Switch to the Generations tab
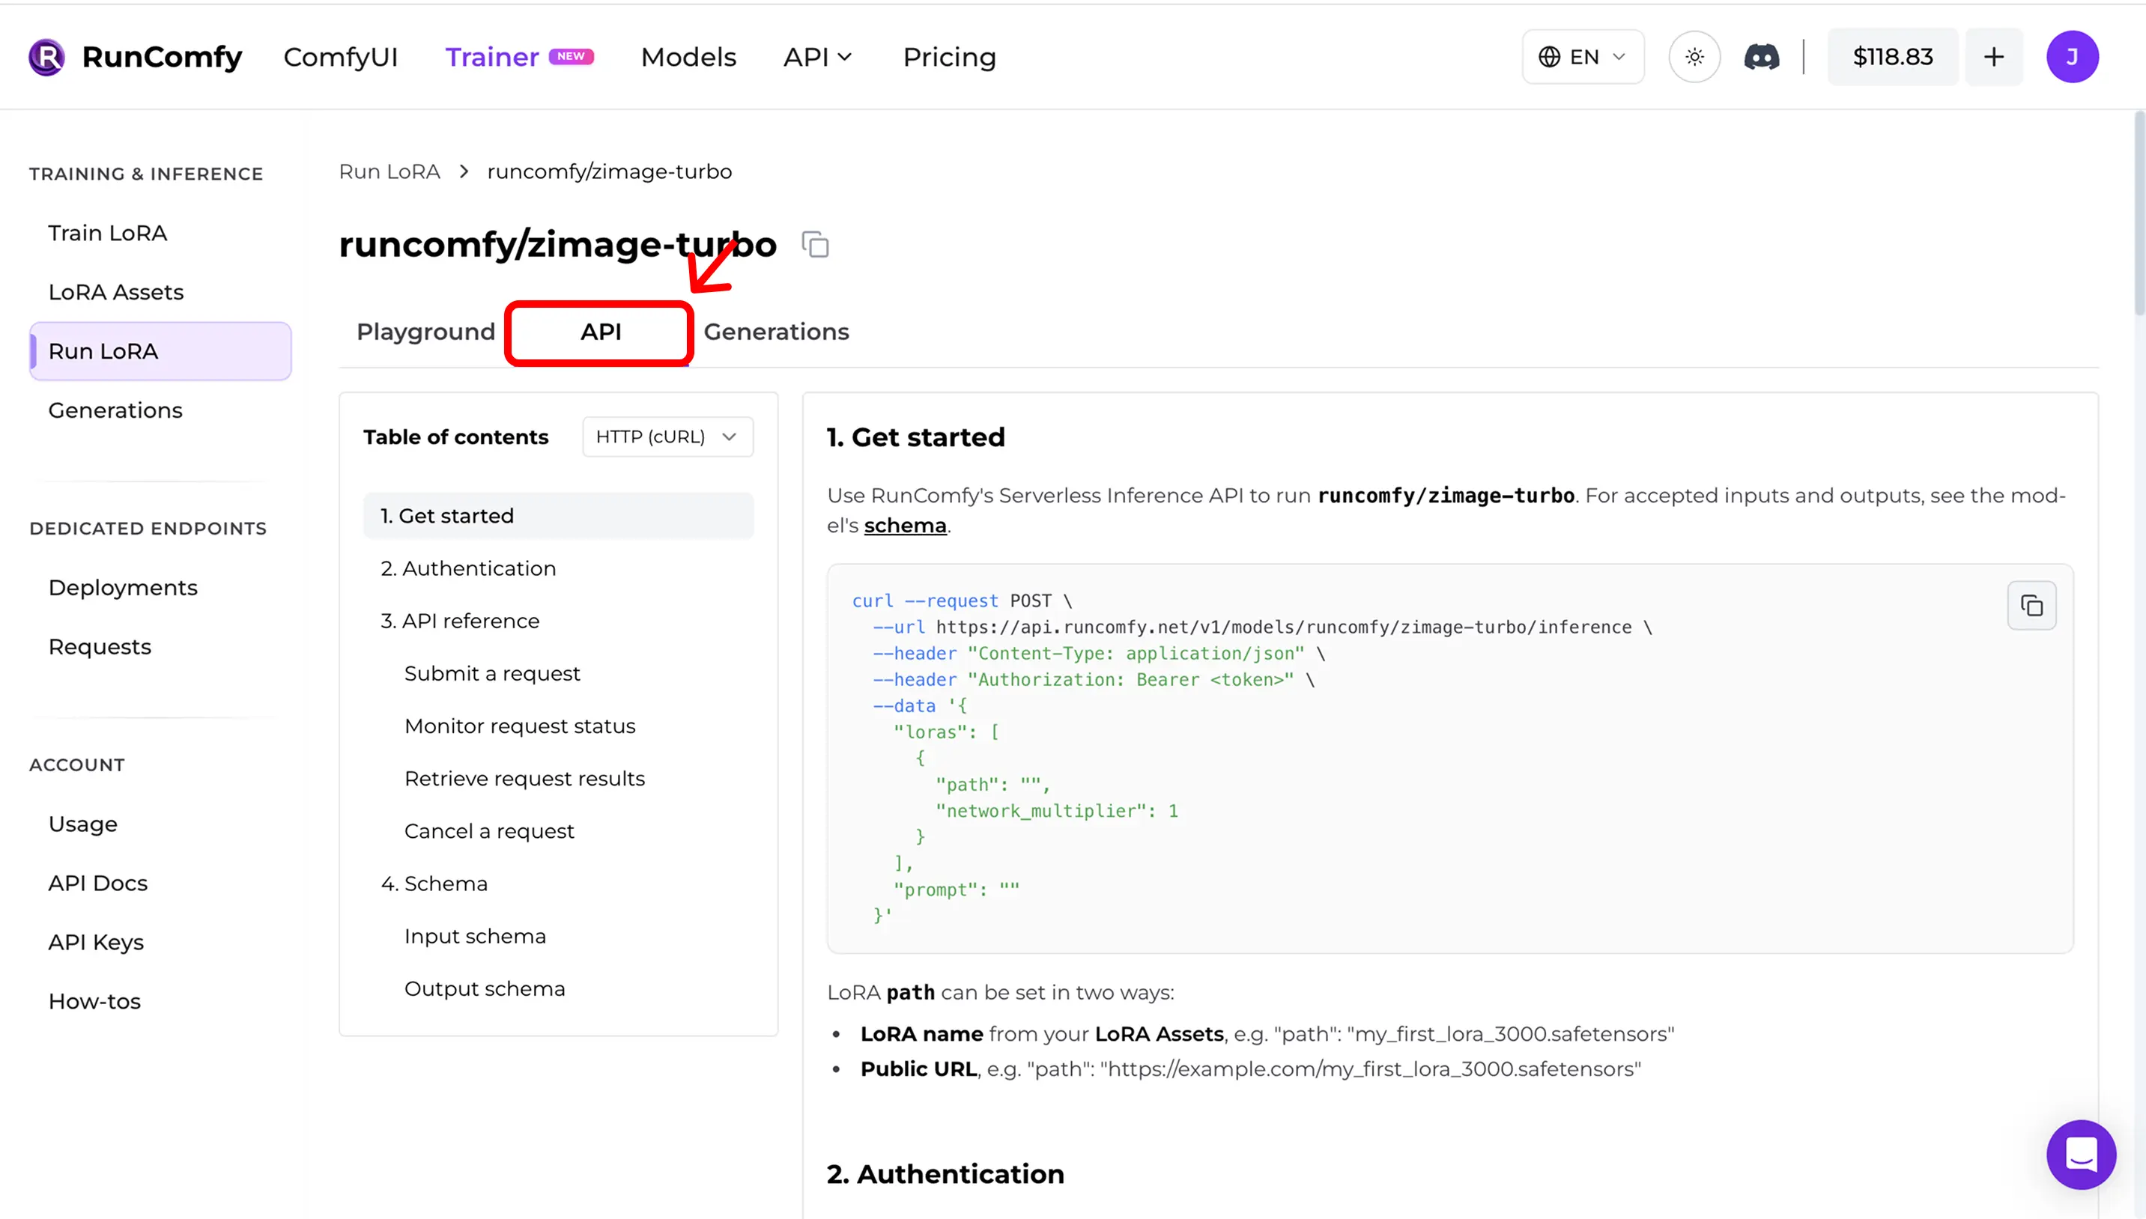Screen dimensions: 2146x1219 (x=776, y=332)
